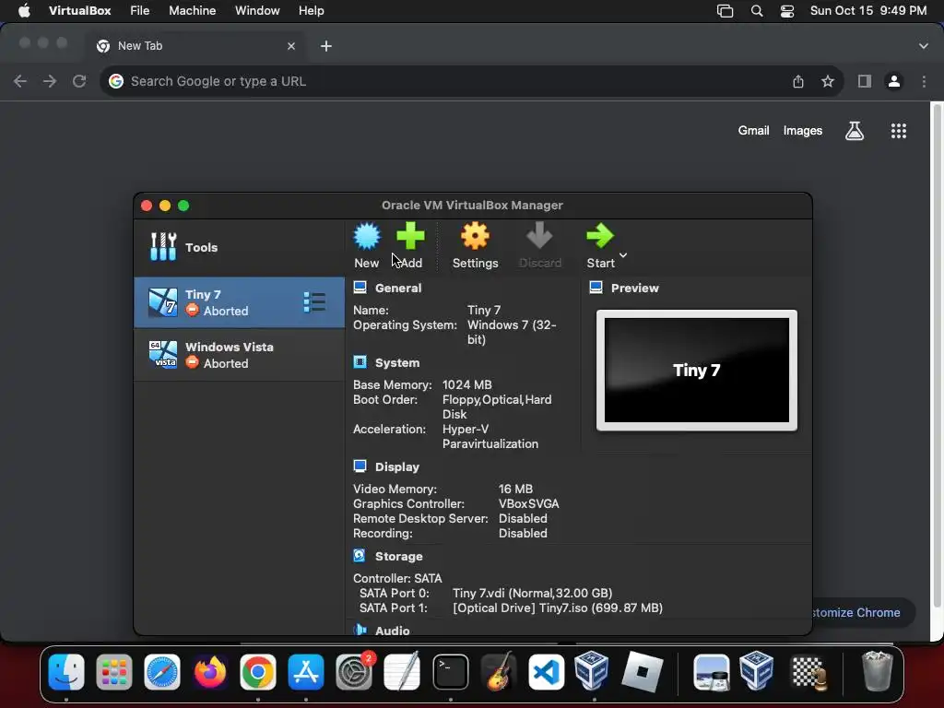Open Chrome three-dot menu
This screenshot has width=944, height=708.
click(x=924, y=81)
